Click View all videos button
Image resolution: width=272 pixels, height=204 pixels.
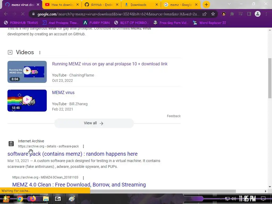click(x=94, y=123)
